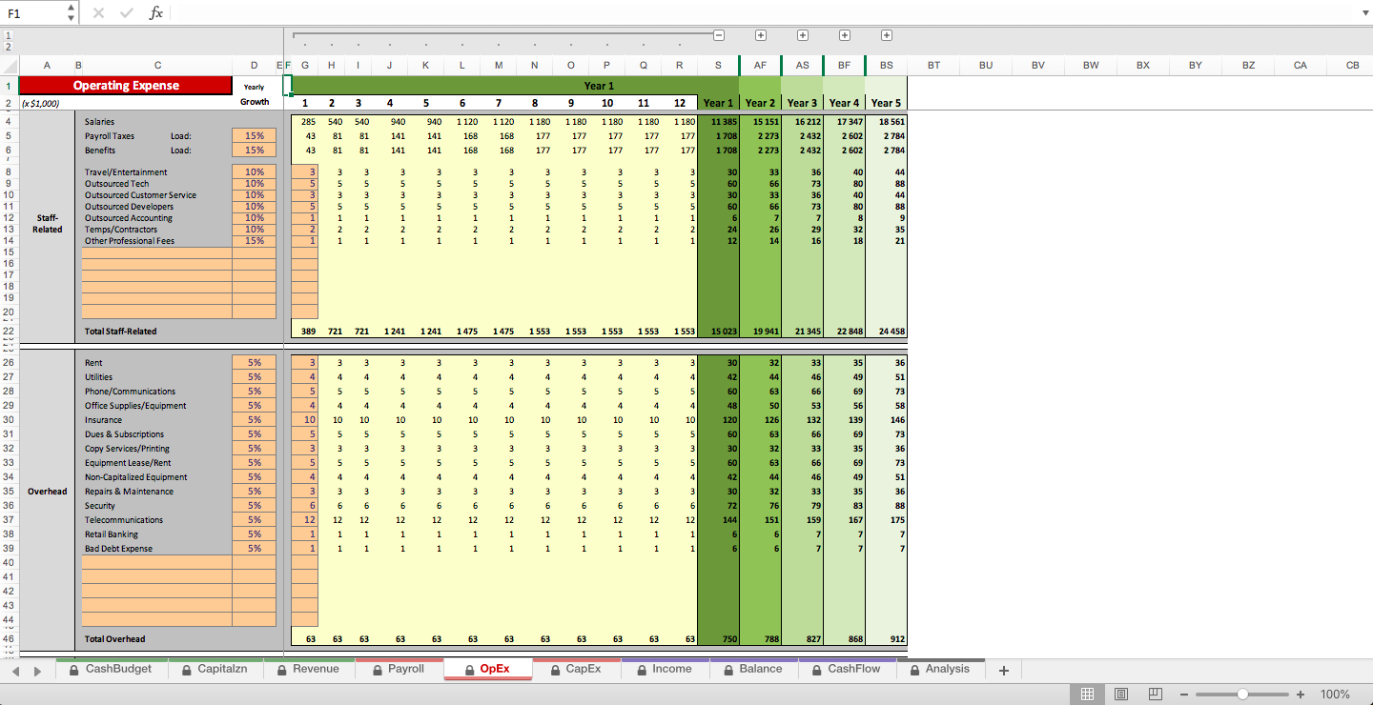Click Year 5 total staff-related 24 458
Viewport: 1373px width, 705px height.
886,332
